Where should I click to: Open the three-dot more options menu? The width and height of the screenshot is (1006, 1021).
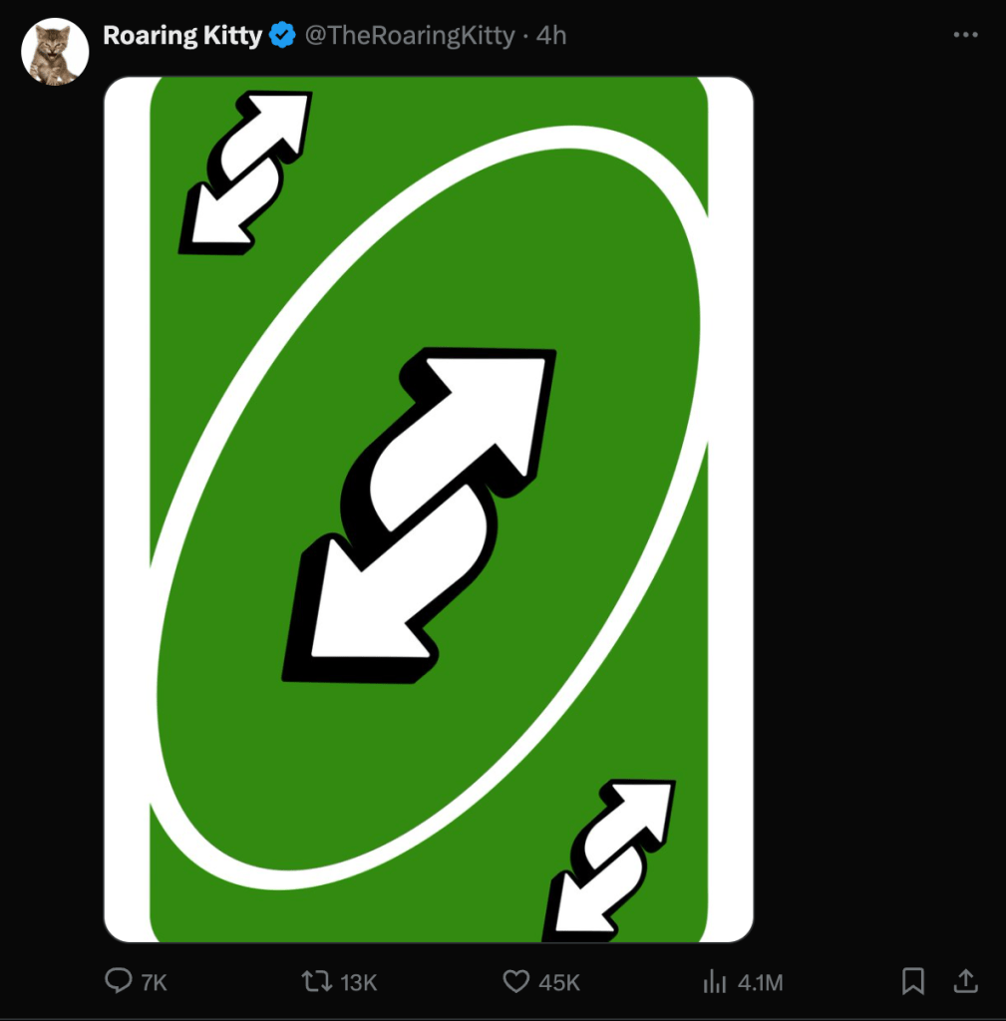[965, 35]
